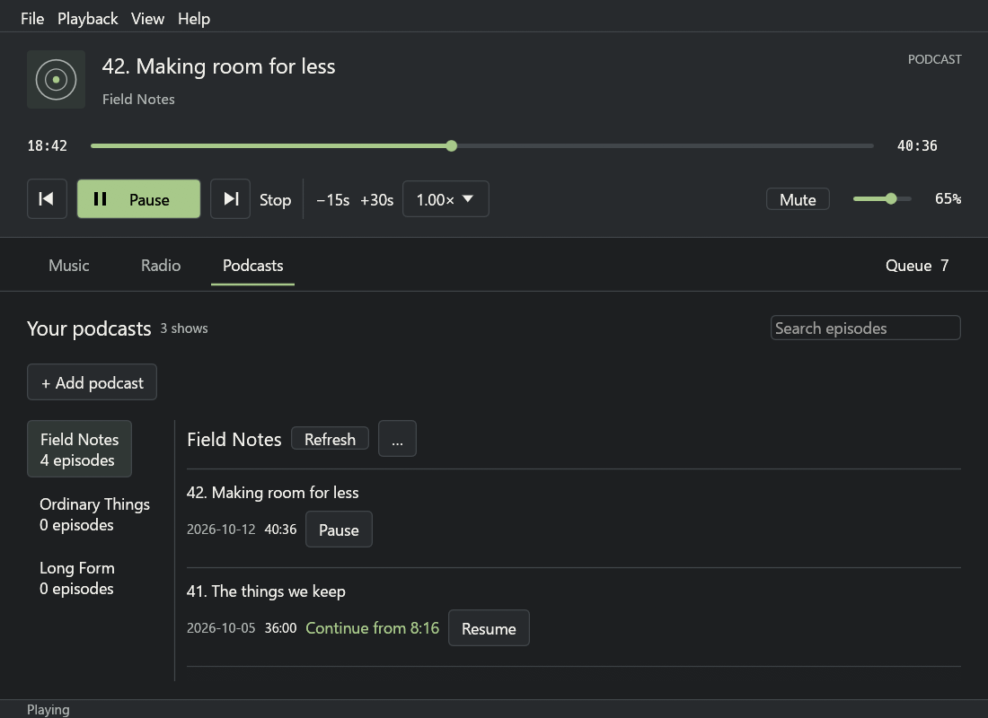The height and width of the screenshot is (718, 988).
Task: Resume episode 41 The things we keep
Action: [x=489, y=628]
